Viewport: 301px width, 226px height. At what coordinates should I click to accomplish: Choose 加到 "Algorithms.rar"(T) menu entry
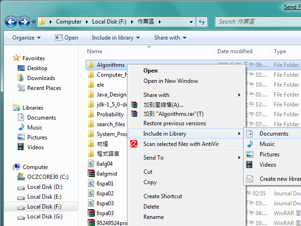click(174, 114)
